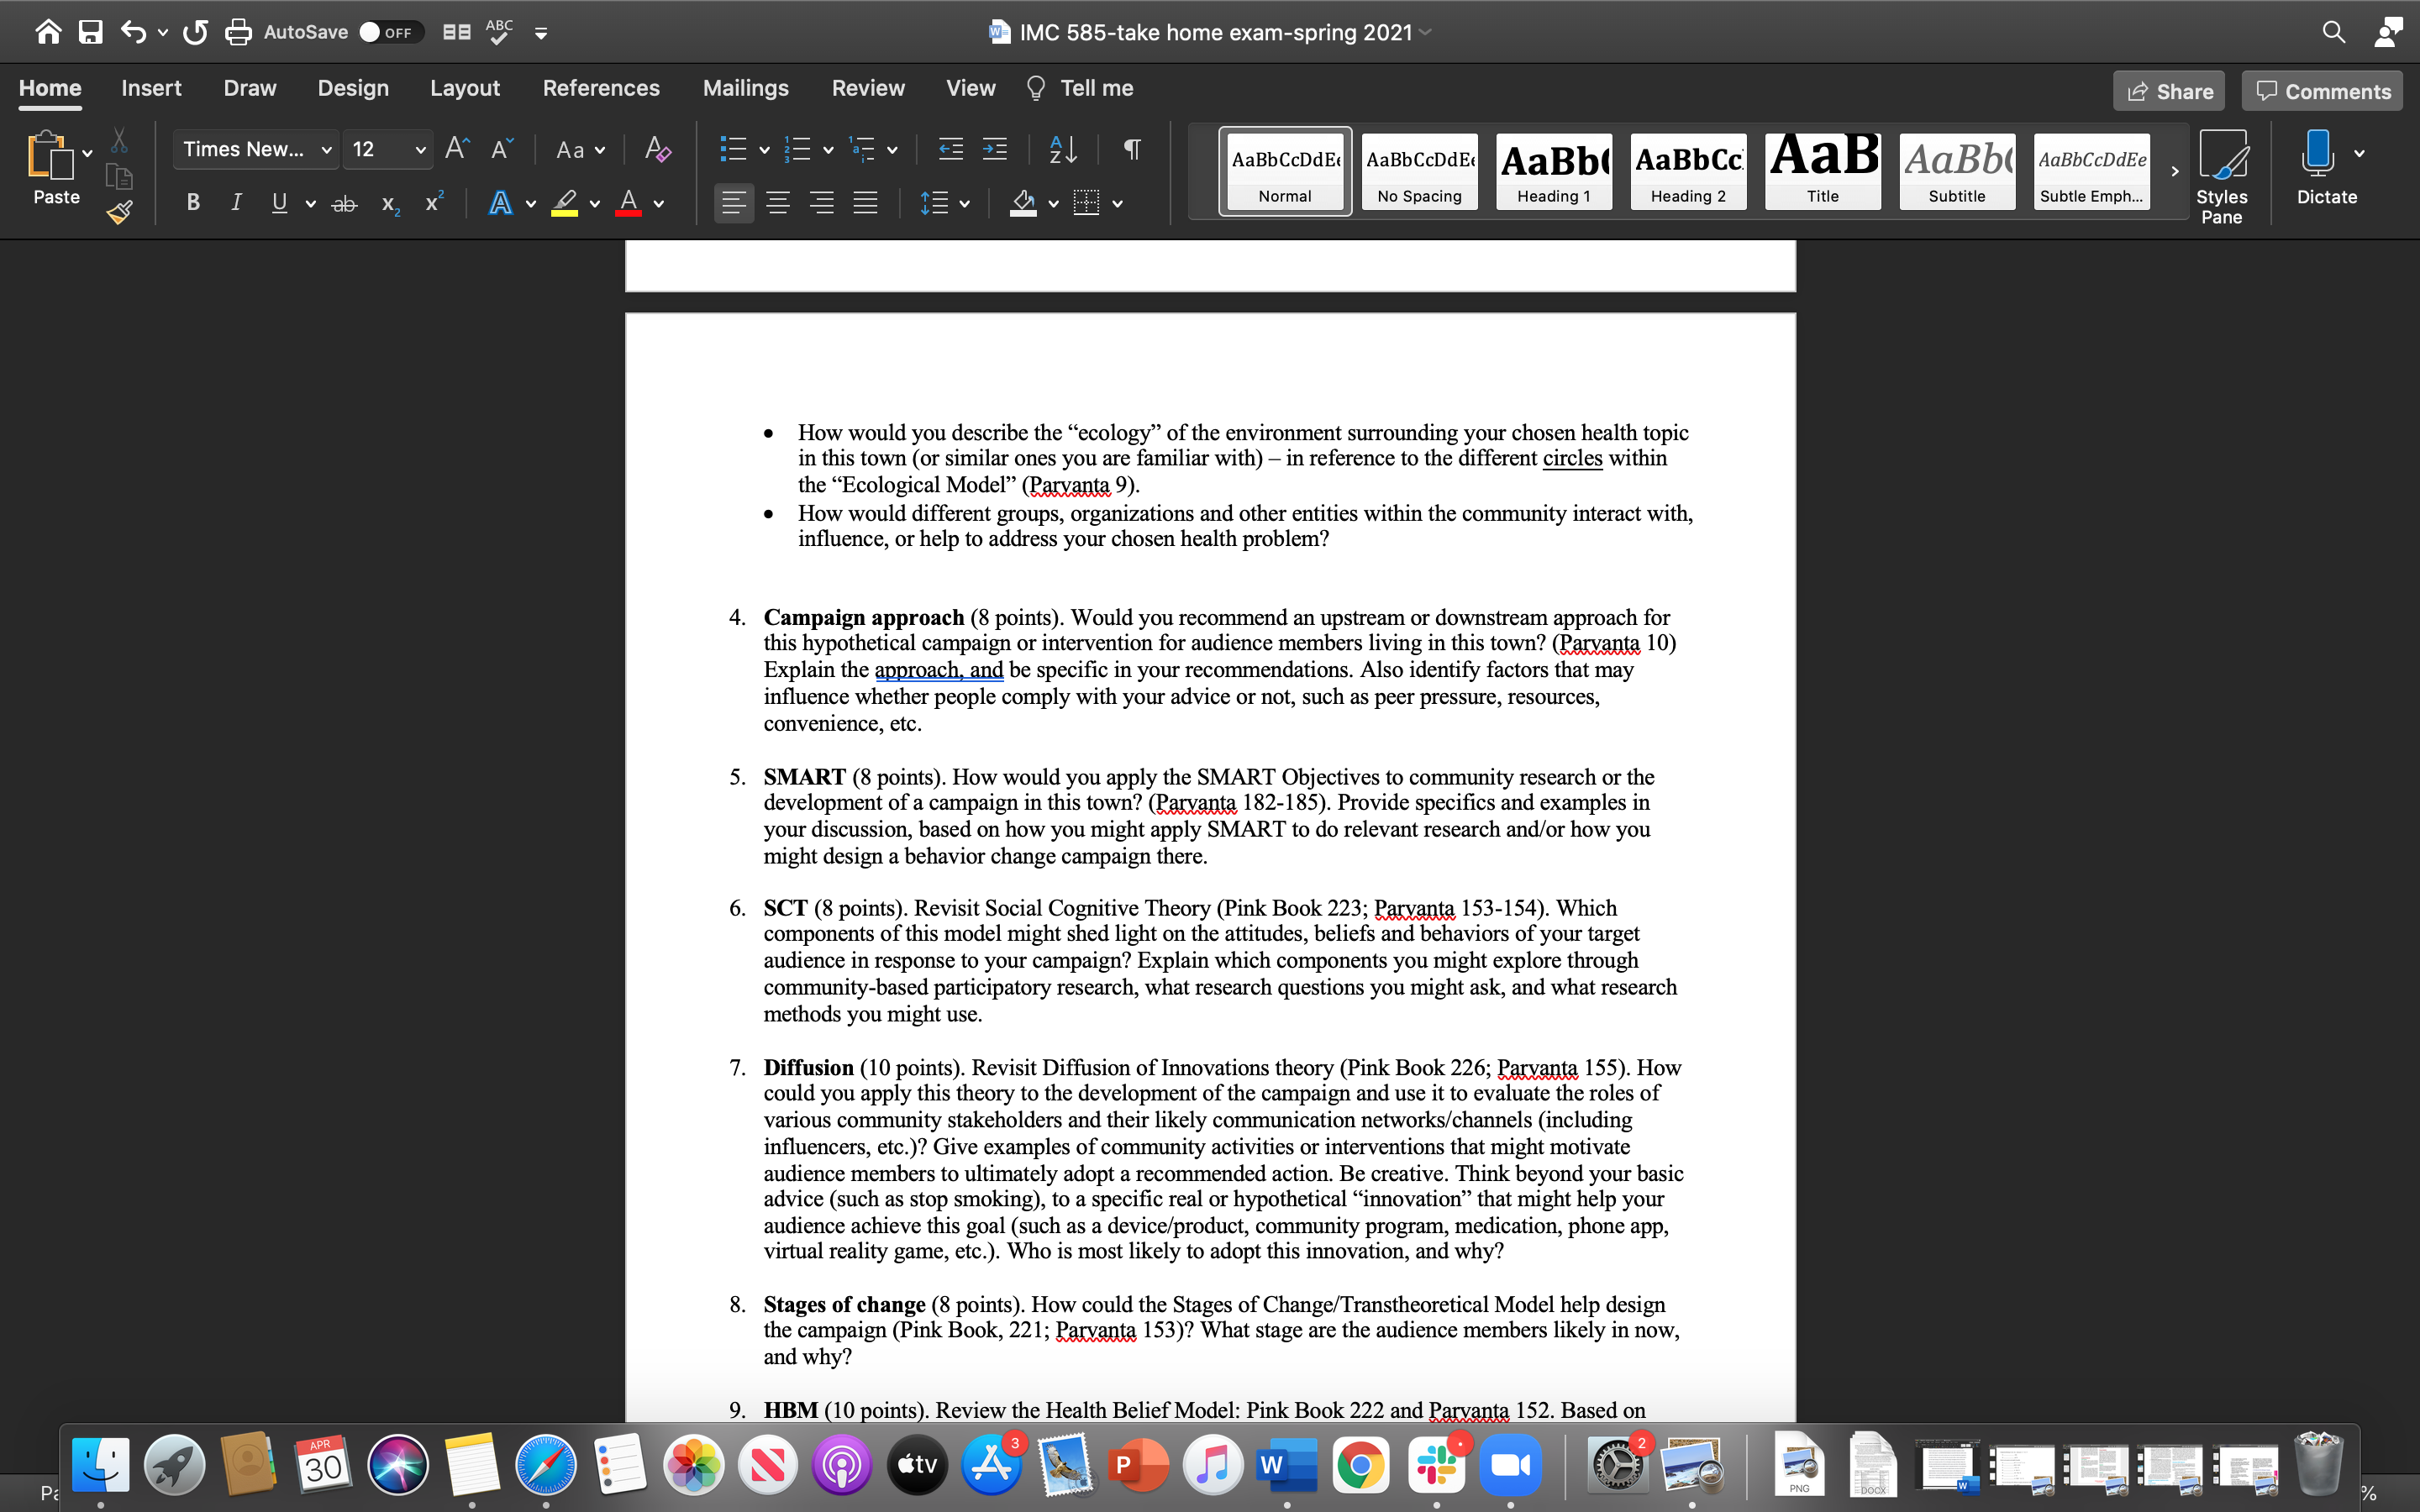Image resolution: width=2420 pixels, height=1512 pixels.
Task: Open the Styles Pane
Action: point(2222,177)
